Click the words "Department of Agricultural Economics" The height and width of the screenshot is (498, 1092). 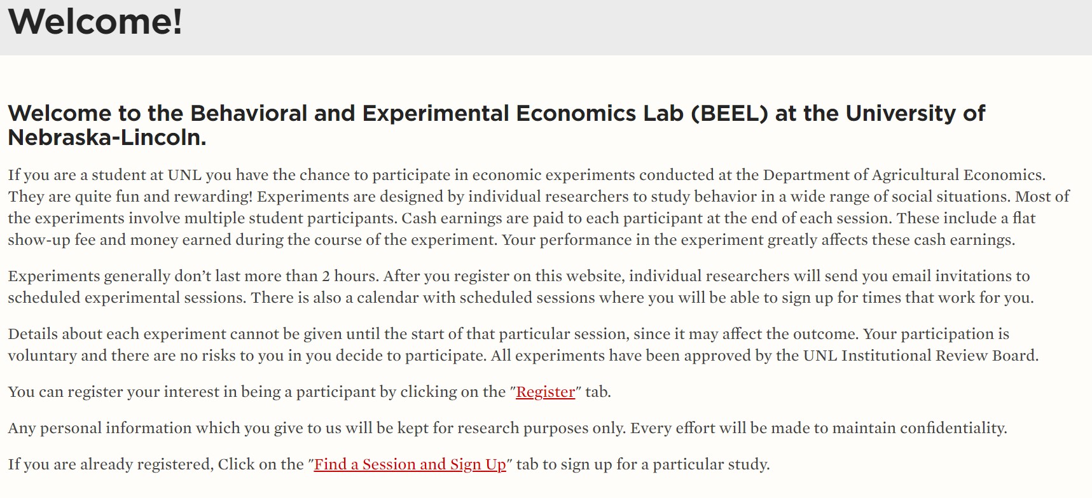tap(902, 175)
